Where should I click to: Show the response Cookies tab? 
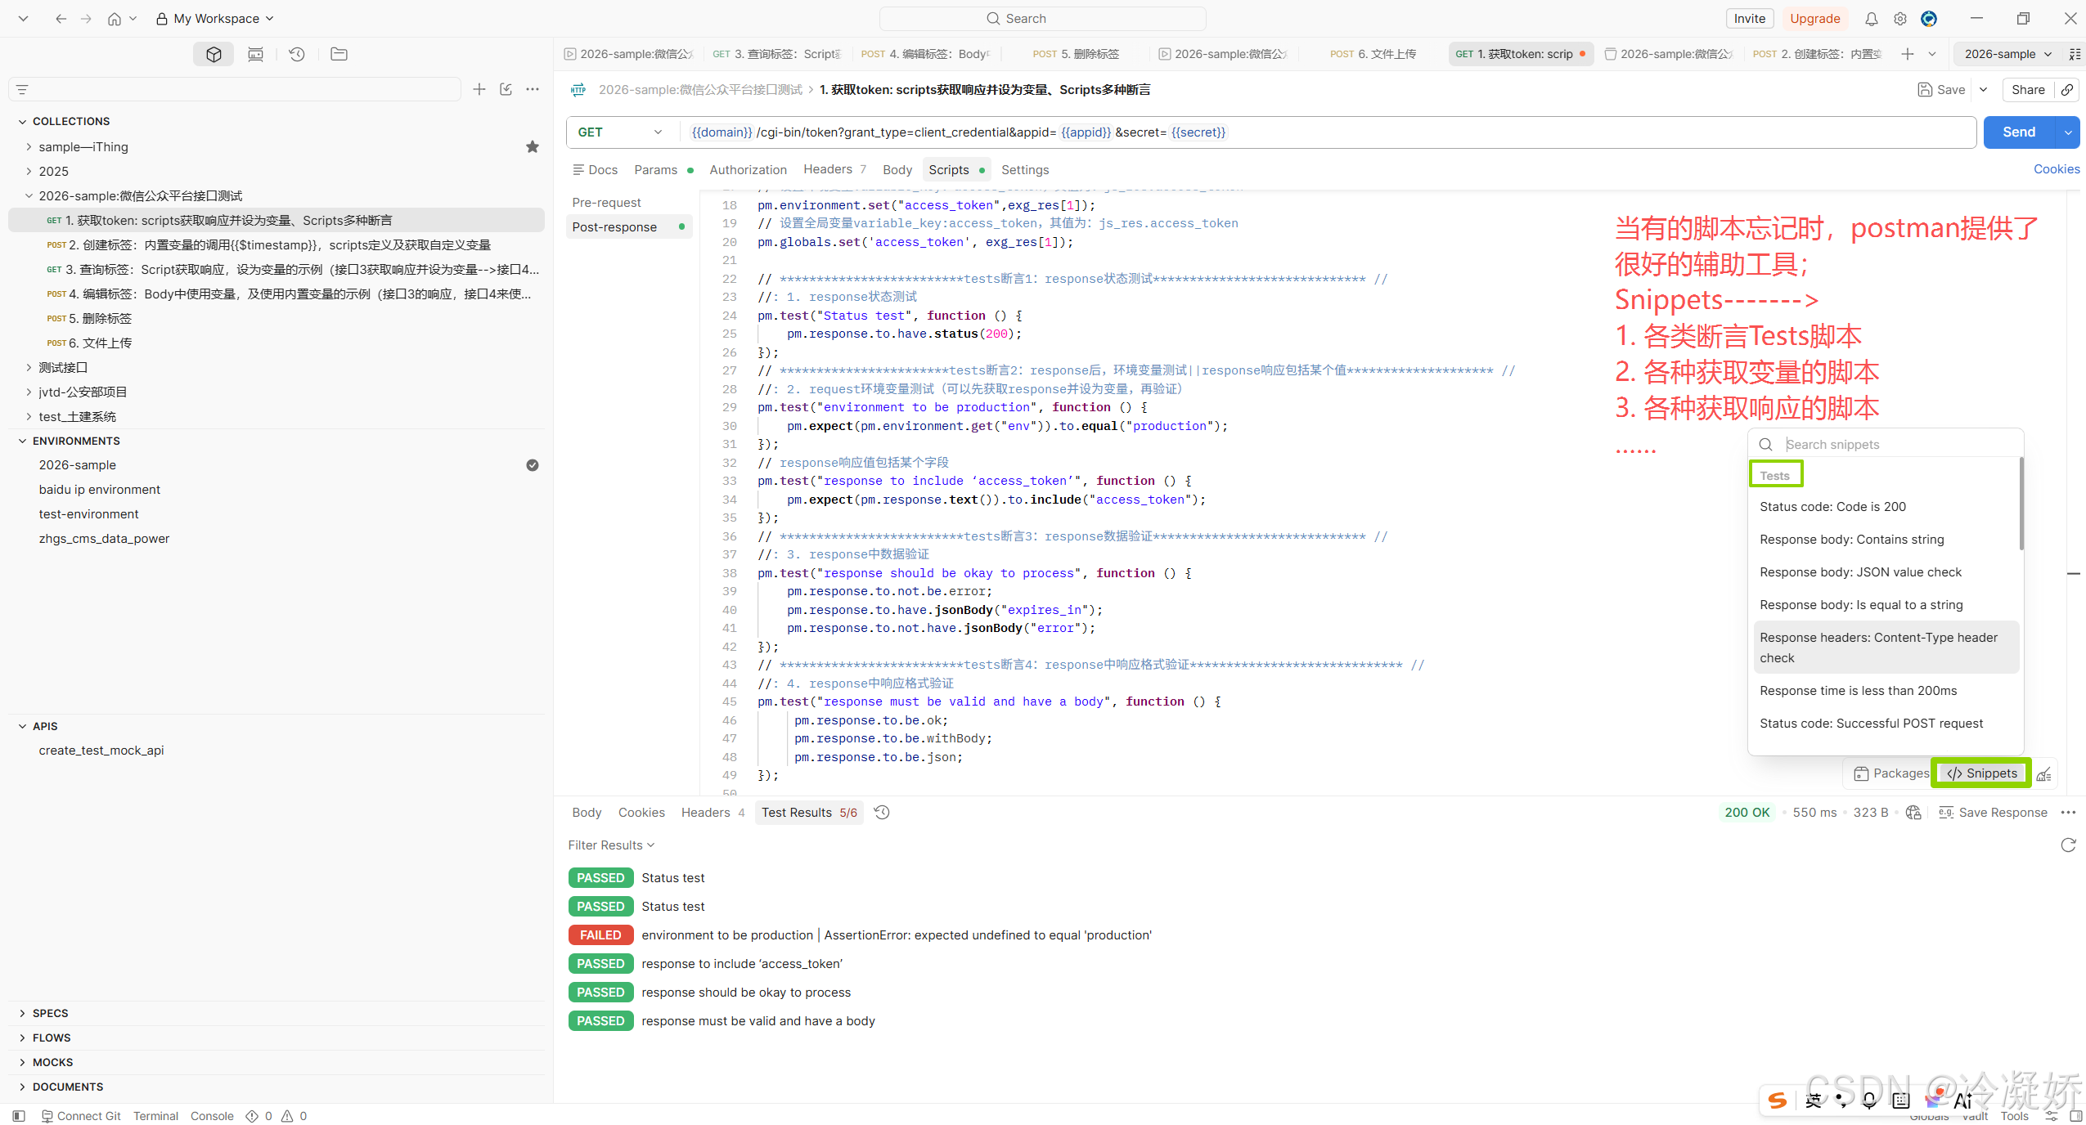click(641, 813)
